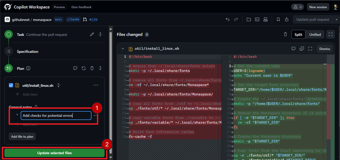Click the Plan collapse-arrows icon
Screen dimensions: 340x160
click(x=100, y=68)
